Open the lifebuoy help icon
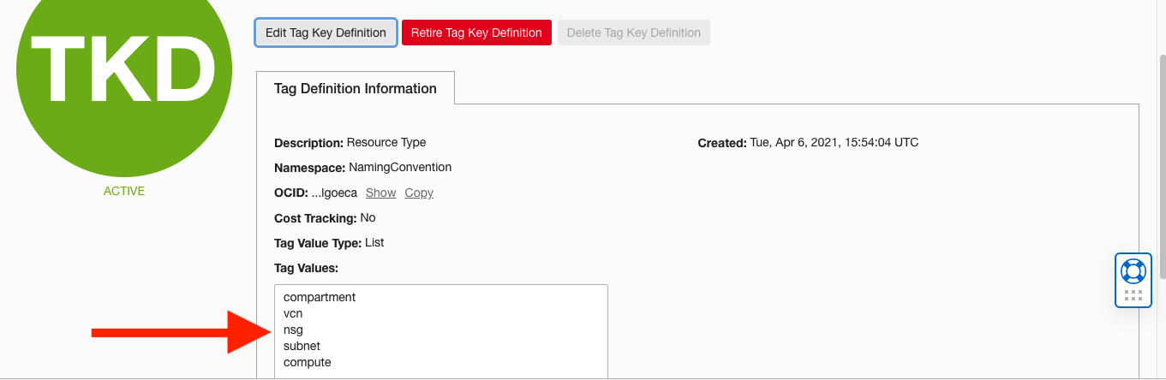This screenshot has width=1166, height=380. point(1133,271)
